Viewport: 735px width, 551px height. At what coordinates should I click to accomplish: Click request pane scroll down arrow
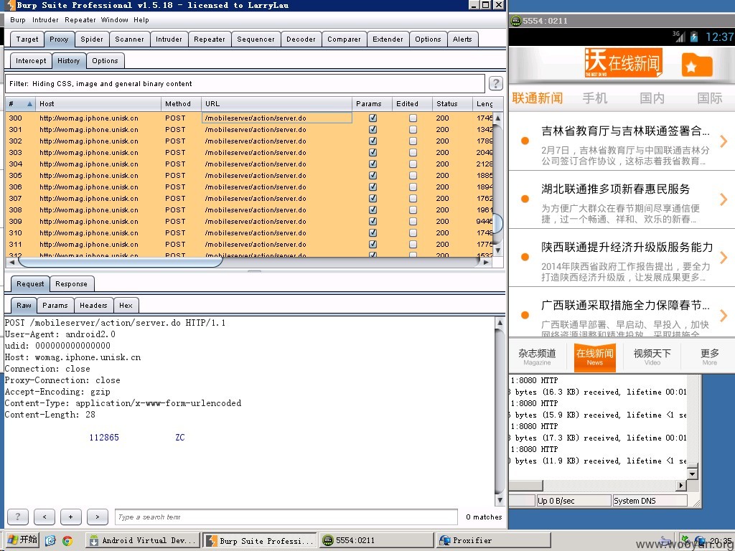(x=500, y=500)
